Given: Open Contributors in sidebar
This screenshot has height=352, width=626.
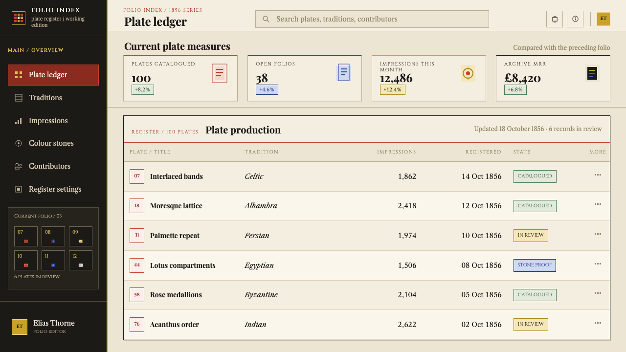Looking at the screenshot, I should click(53, 166).
